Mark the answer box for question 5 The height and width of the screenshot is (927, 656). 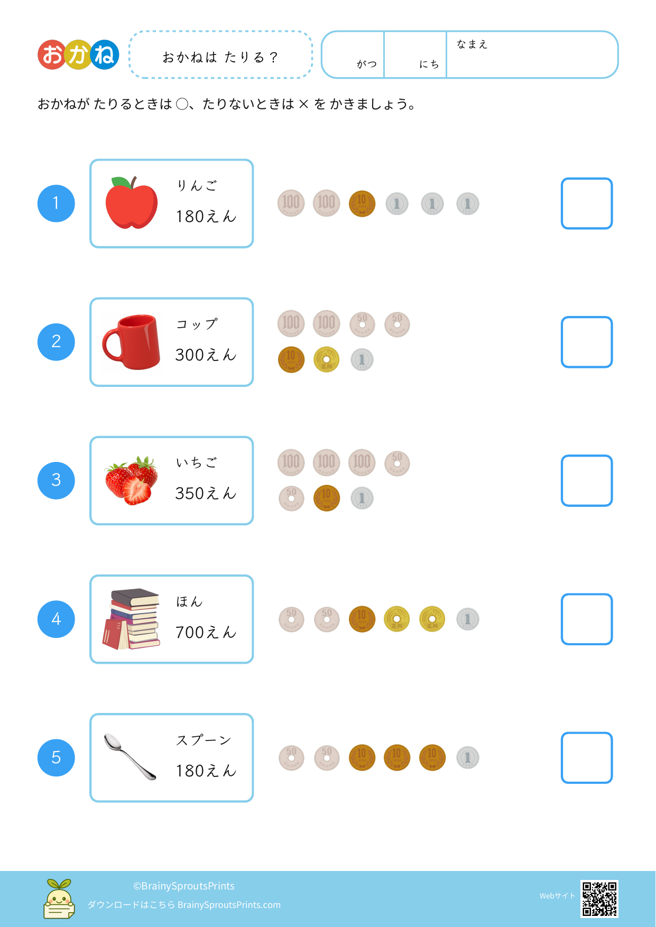click(586, 757)
